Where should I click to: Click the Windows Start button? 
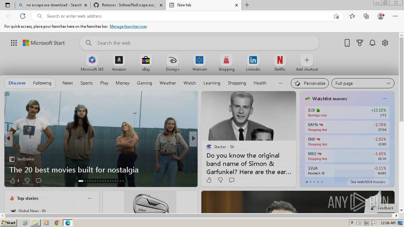[9, 223]
